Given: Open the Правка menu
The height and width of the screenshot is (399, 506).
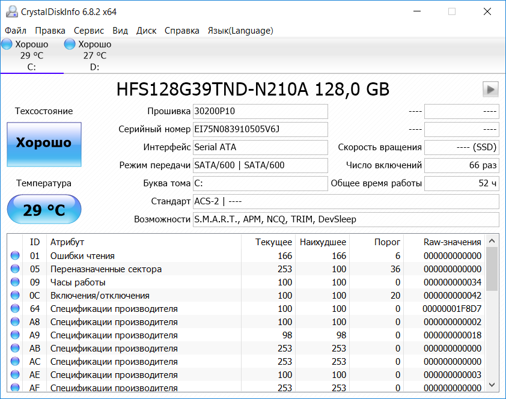Looking at the screenshot, I should coord(50,31).
